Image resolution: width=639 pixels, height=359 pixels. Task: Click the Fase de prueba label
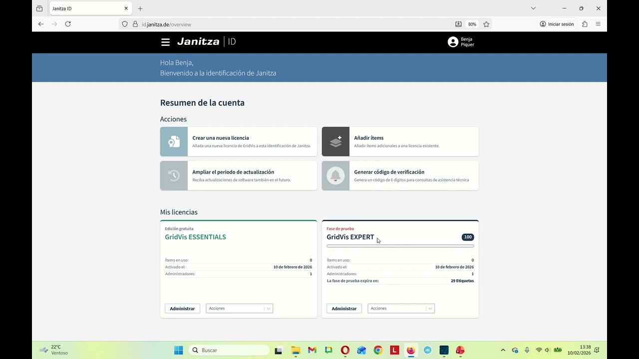click(340, 229)
